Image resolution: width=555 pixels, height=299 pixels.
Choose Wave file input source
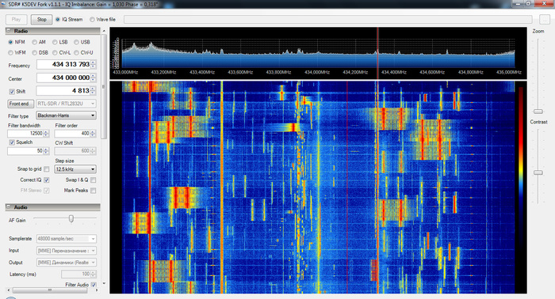pyautogui.click(x=102, y=20)
